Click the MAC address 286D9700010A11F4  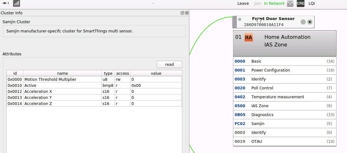pyautogui.click(x=264, y=24)
